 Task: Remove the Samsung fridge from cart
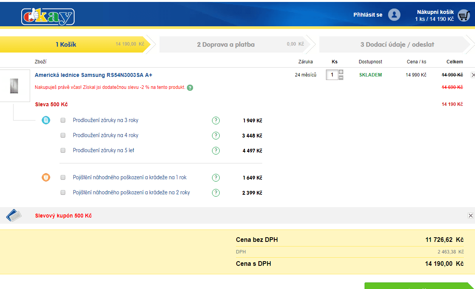click(473, 75)
